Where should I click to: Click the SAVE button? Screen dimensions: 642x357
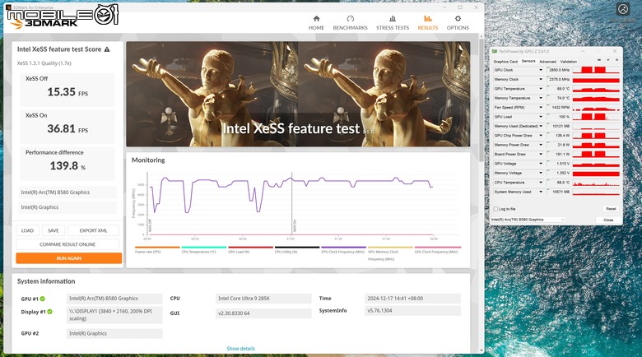(x=53, y=230)
